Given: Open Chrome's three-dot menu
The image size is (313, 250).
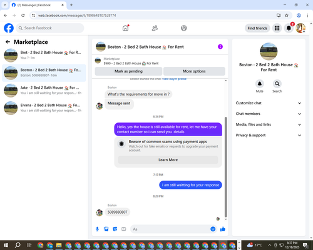Looking at the screenshot, I should point(307,16).
